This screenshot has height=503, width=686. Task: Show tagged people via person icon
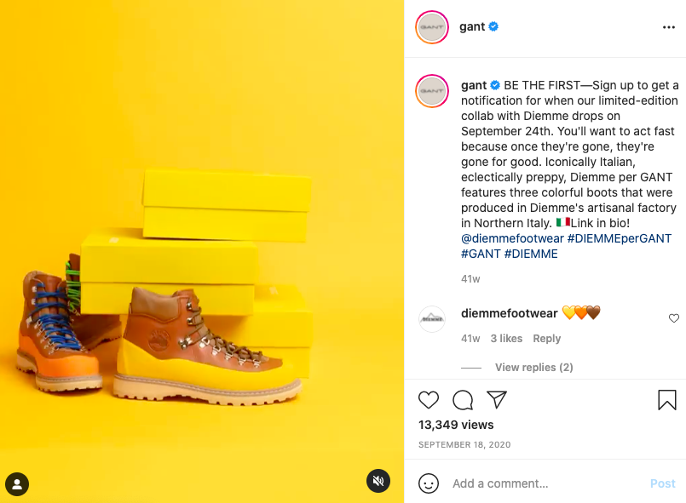point(17,484)
